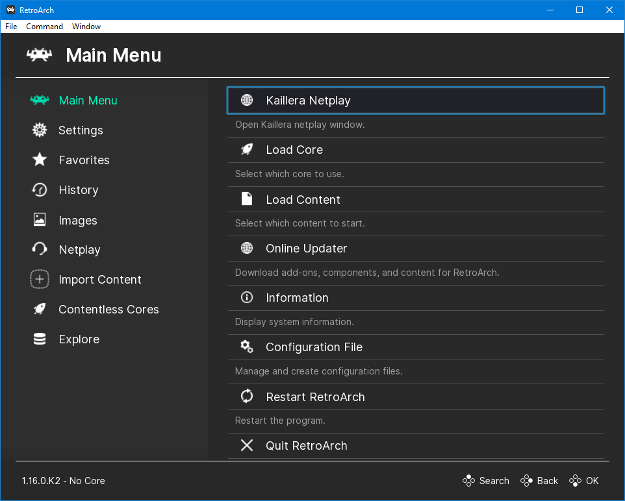The height and width of the screenshot is (501, 625).
Task: Click the gears icon beside Configuration File
Action: click(247, 347)
